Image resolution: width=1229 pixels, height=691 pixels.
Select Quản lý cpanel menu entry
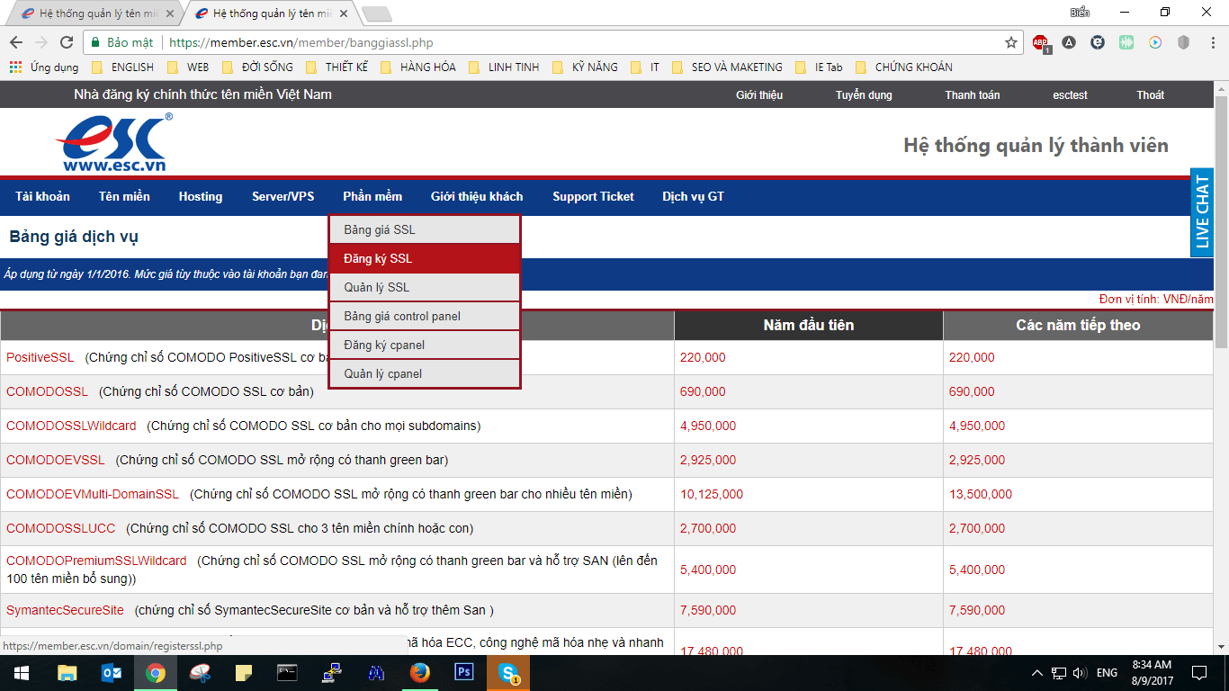425,373
